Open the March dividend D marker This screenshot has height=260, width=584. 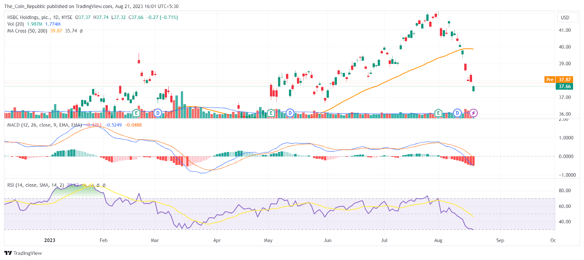point(158,113)
